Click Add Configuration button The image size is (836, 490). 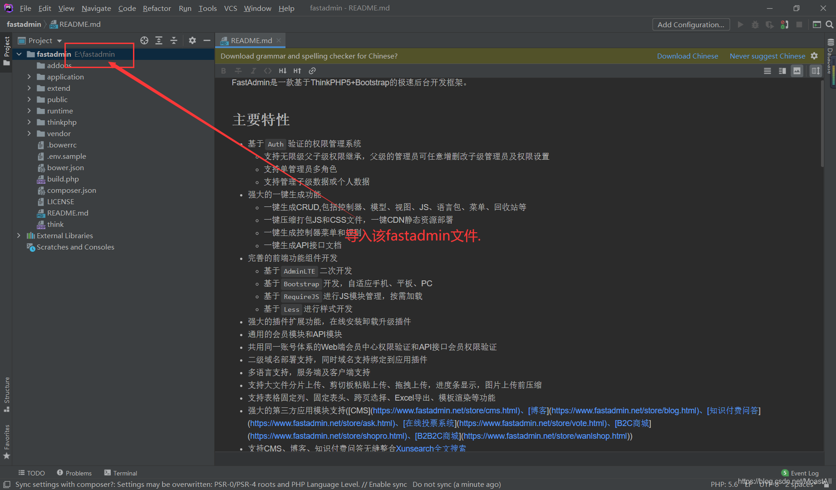691,24
